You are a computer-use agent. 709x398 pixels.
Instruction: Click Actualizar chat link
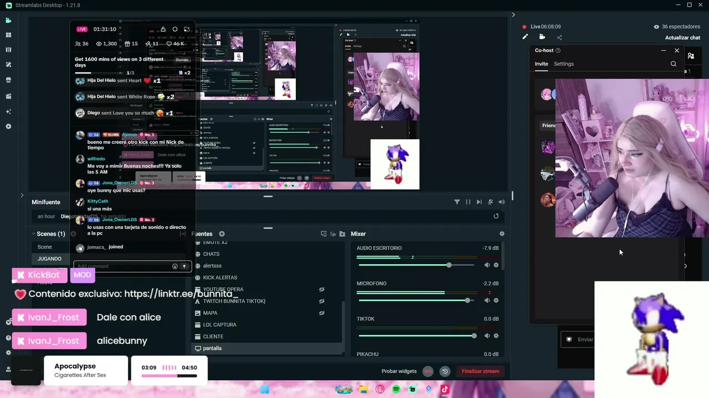[x=683, y=38]
